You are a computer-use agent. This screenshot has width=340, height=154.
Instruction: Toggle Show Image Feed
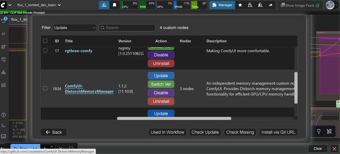pos(300,5)
